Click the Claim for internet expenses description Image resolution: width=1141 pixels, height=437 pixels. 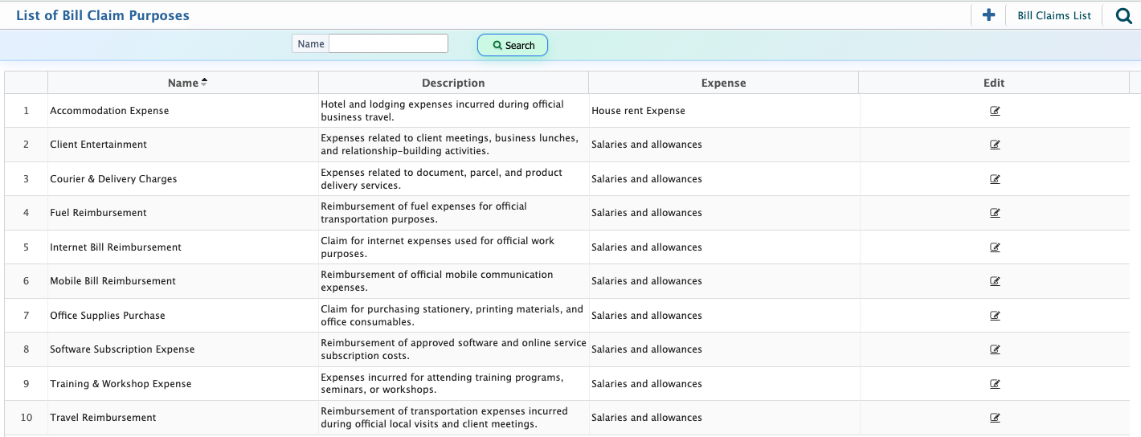453,247
